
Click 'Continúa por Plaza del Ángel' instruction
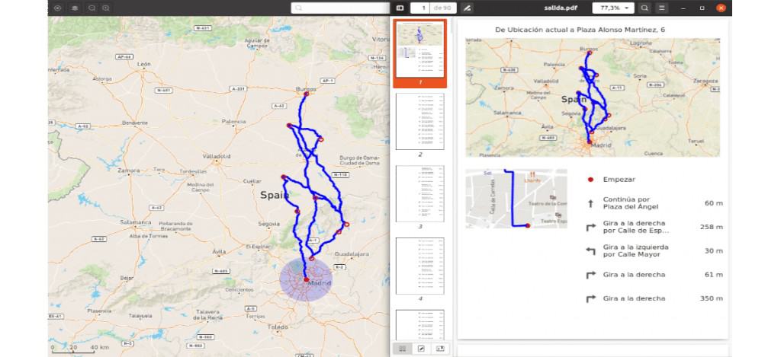(631, 203)
